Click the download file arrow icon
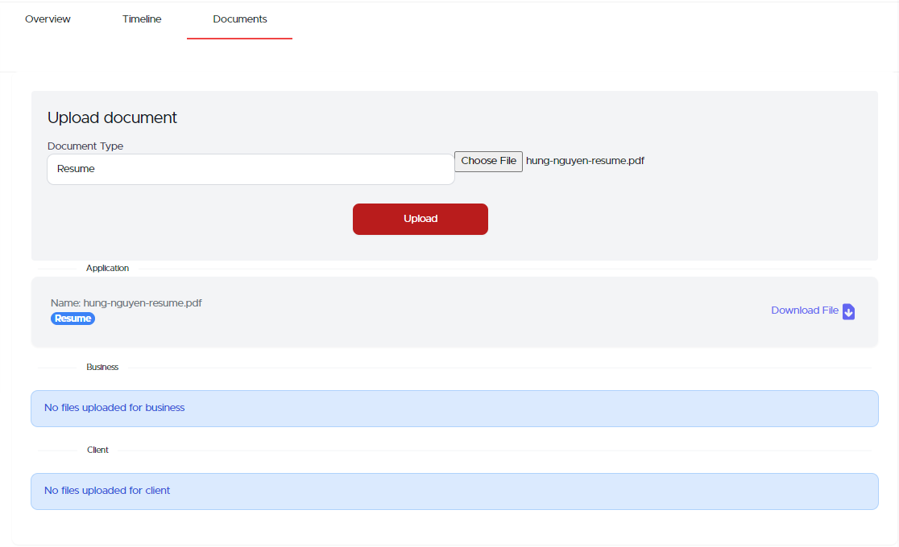 pos(848,311)
